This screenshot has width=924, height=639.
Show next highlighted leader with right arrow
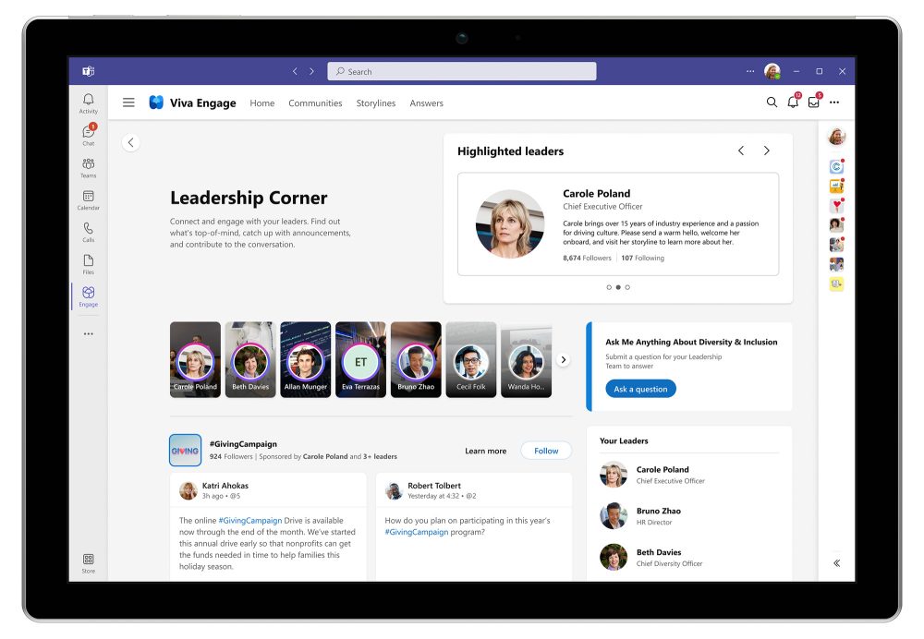point(766,151)
